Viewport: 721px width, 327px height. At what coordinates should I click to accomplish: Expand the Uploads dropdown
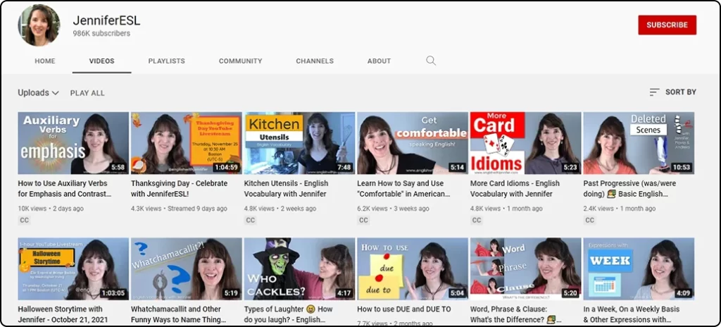coord(38,92)
